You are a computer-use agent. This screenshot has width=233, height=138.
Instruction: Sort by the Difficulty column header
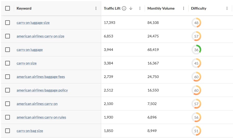[x=199, y=8]
